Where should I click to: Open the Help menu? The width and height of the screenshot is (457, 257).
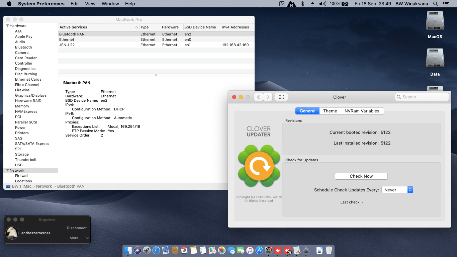(x=130, y=4)
